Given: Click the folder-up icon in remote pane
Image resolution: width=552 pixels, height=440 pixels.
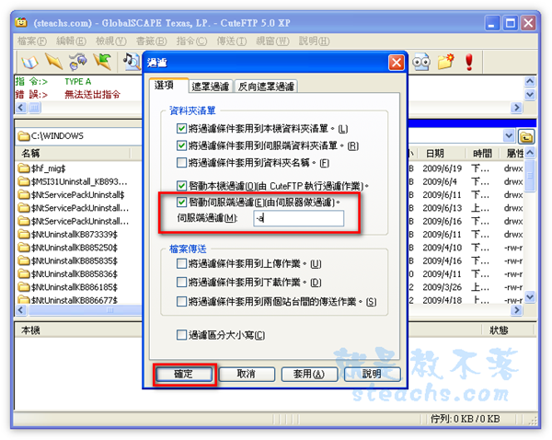Looking at the screenshot, I should coord(526,136).
